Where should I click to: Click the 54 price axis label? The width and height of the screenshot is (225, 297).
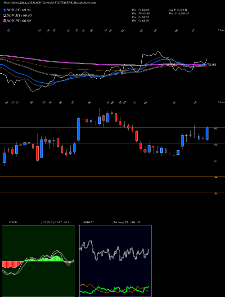pyautogui.click(x=216, y=177)
